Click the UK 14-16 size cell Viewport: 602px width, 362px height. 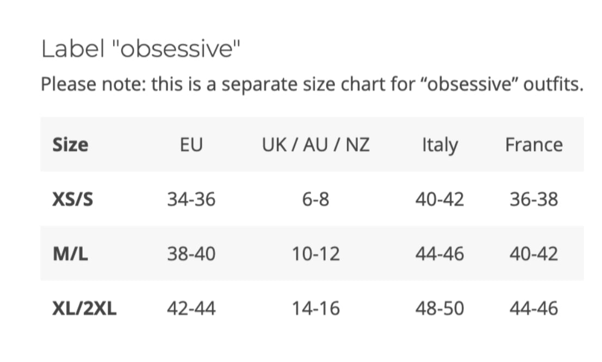pos(315,309)
